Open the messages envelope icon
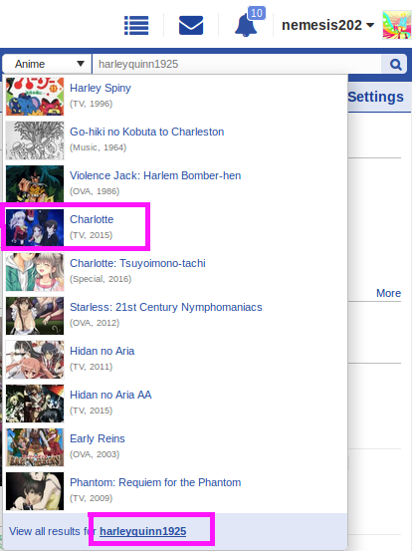Image resolution: width=414 pixels, height=551 pixels. pyautogui.click(x=191, y=25)
